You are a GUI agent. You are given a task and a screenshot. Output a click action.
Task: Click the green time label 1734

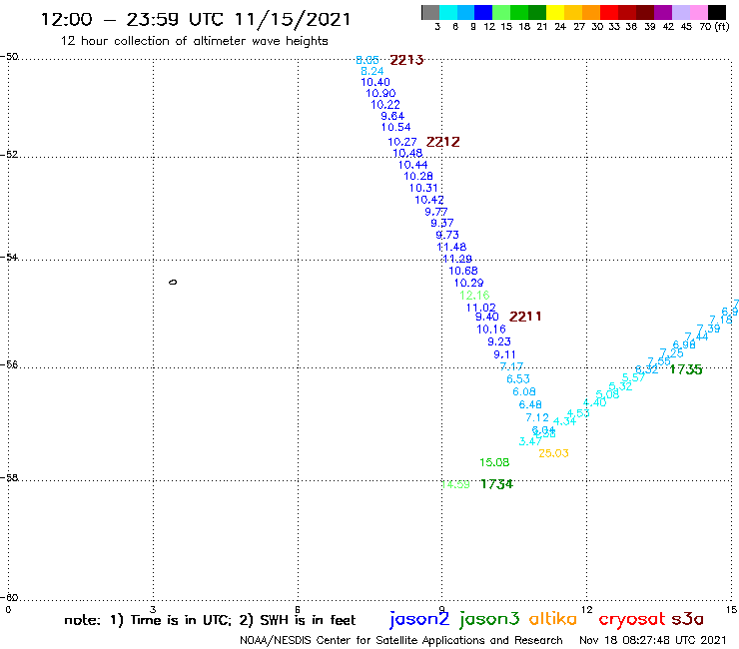pos(496,484)
